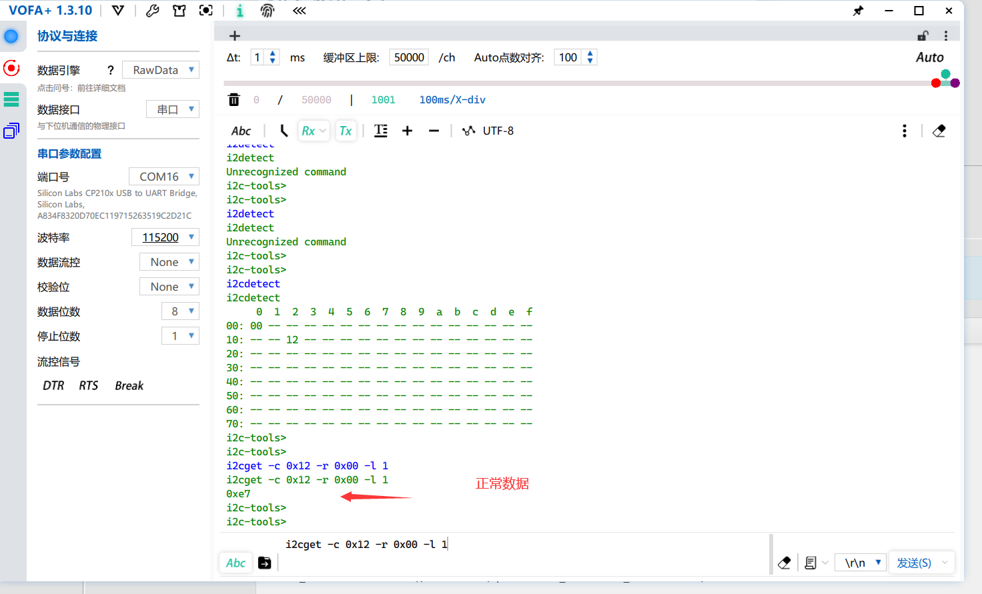Screen dimensions: 982x594
Task: Open the tab bar three-dot menu
Action: pyautogui.click(x=946, y=36)
